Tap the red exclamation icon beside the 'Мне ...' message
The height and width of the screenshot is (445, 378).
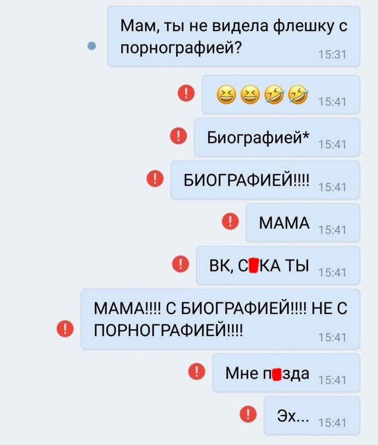click(x=197, y=371)
